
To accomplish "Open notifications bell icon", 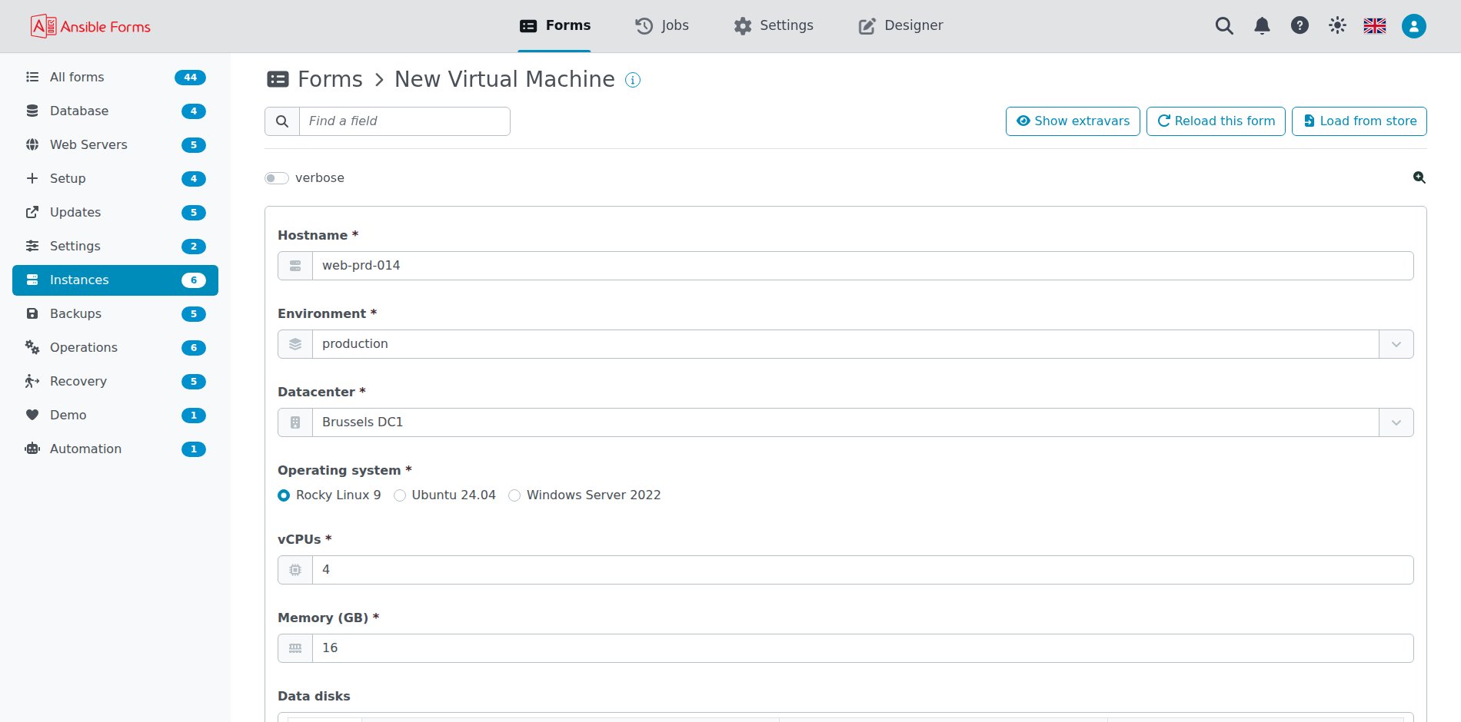I will (1262, 26).
